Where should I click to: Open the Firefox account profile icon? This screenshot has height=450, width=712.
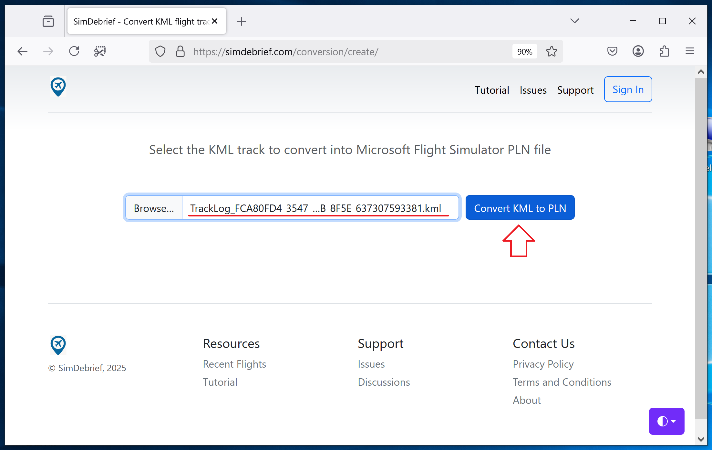pos(638,51)
